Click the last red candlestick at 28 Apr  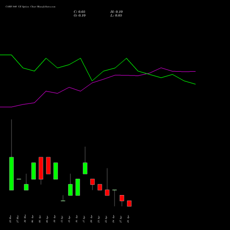pos(129,203)
